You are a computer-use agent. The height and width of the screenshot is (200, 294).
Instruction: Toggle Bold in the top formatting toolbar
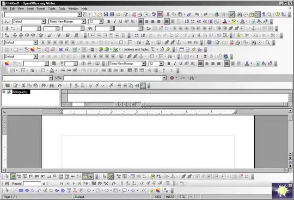coord(108,22)
